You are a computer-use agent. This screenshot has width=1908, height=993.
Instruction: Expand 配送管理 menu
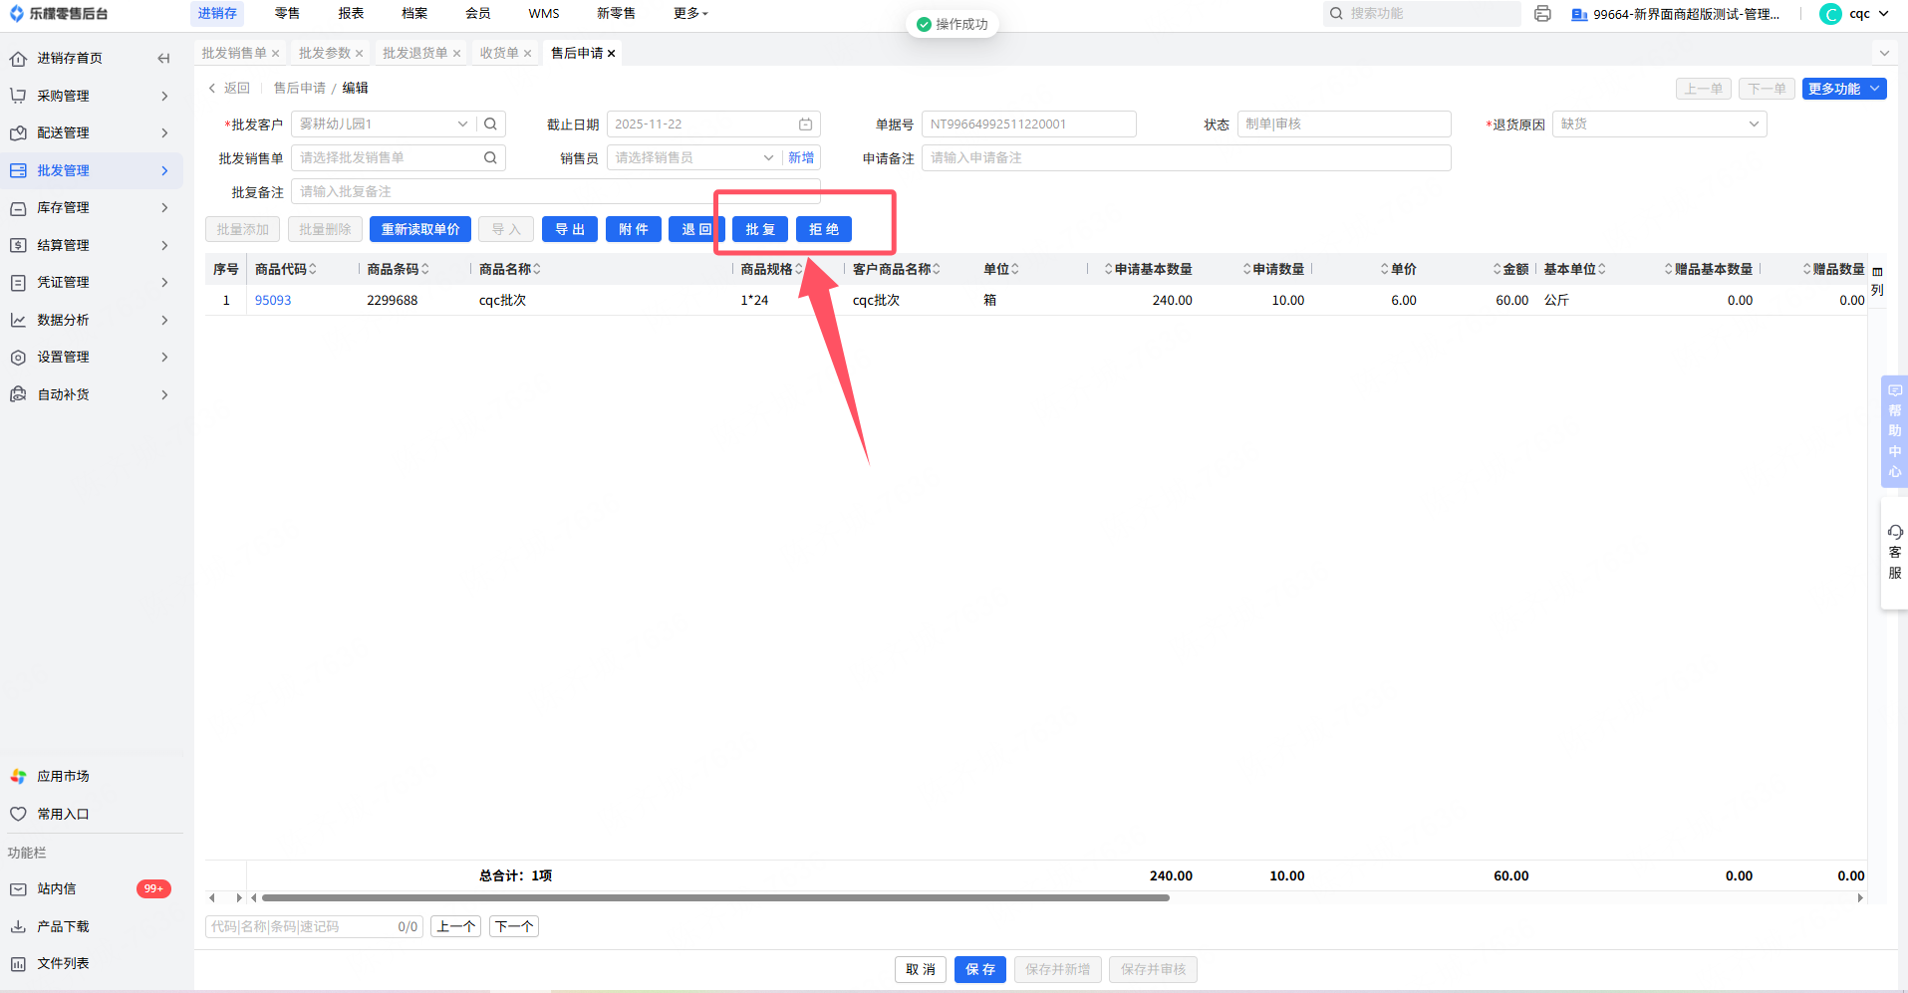click(92, 133)
